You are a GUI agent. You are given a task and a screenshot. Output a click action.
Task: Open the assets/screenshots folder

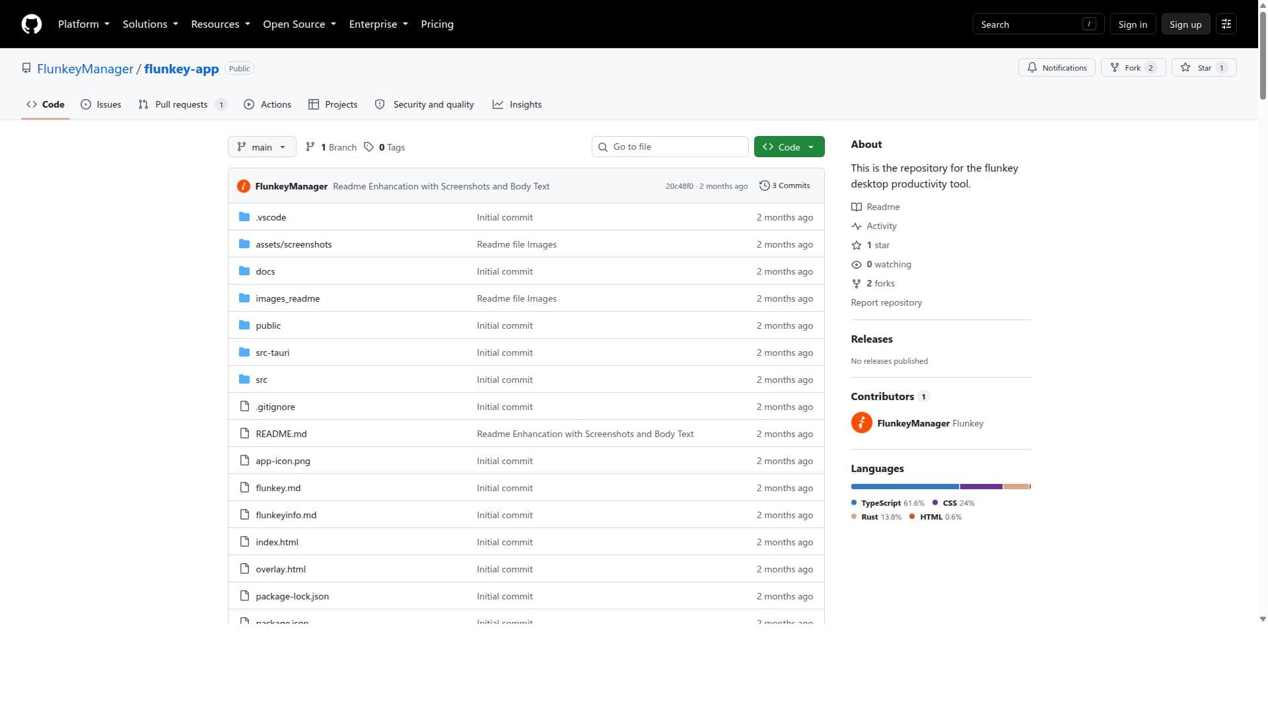coord(294,245)
